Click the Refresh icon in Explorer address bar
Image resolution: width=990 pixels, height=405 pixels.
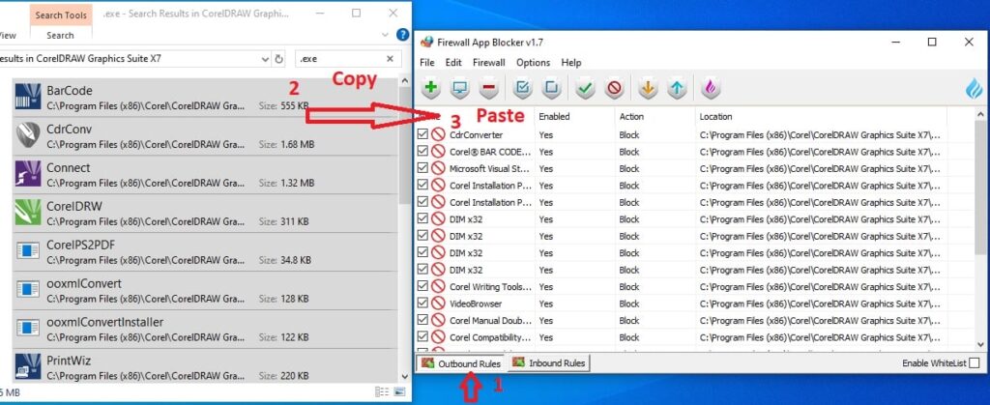click(279, 59)
